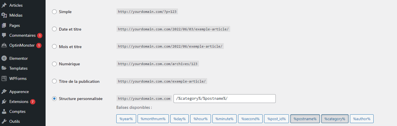Viewport: 397px width, 126px height.
Task: Open the WPForms menu label
Action: click(18, 78)
